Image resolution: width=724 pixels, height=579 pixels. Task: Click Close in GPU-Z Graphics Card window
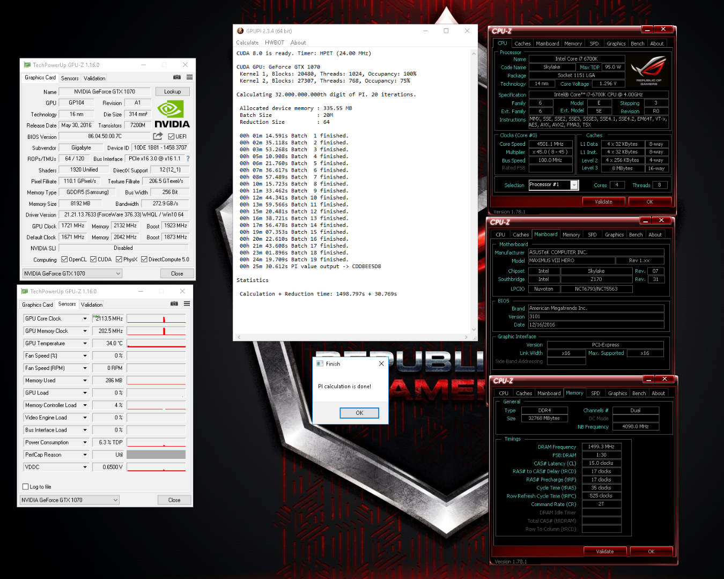click(x=177, y=273)
